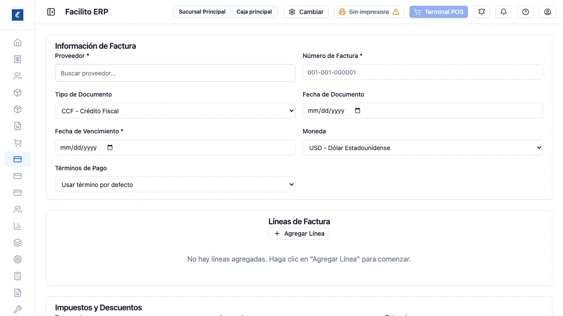Open the wrench tools icon in sidebar
This screenshot has width=563, height=316.
tap(18, 309)
